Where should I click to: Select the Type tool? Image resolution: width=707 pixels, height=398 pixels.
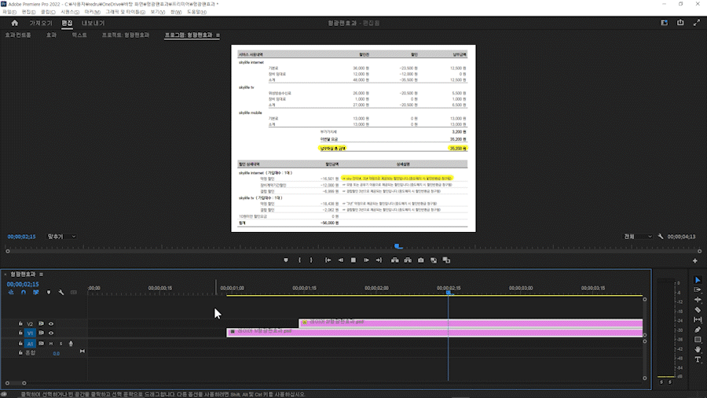[x=698, y=359]
